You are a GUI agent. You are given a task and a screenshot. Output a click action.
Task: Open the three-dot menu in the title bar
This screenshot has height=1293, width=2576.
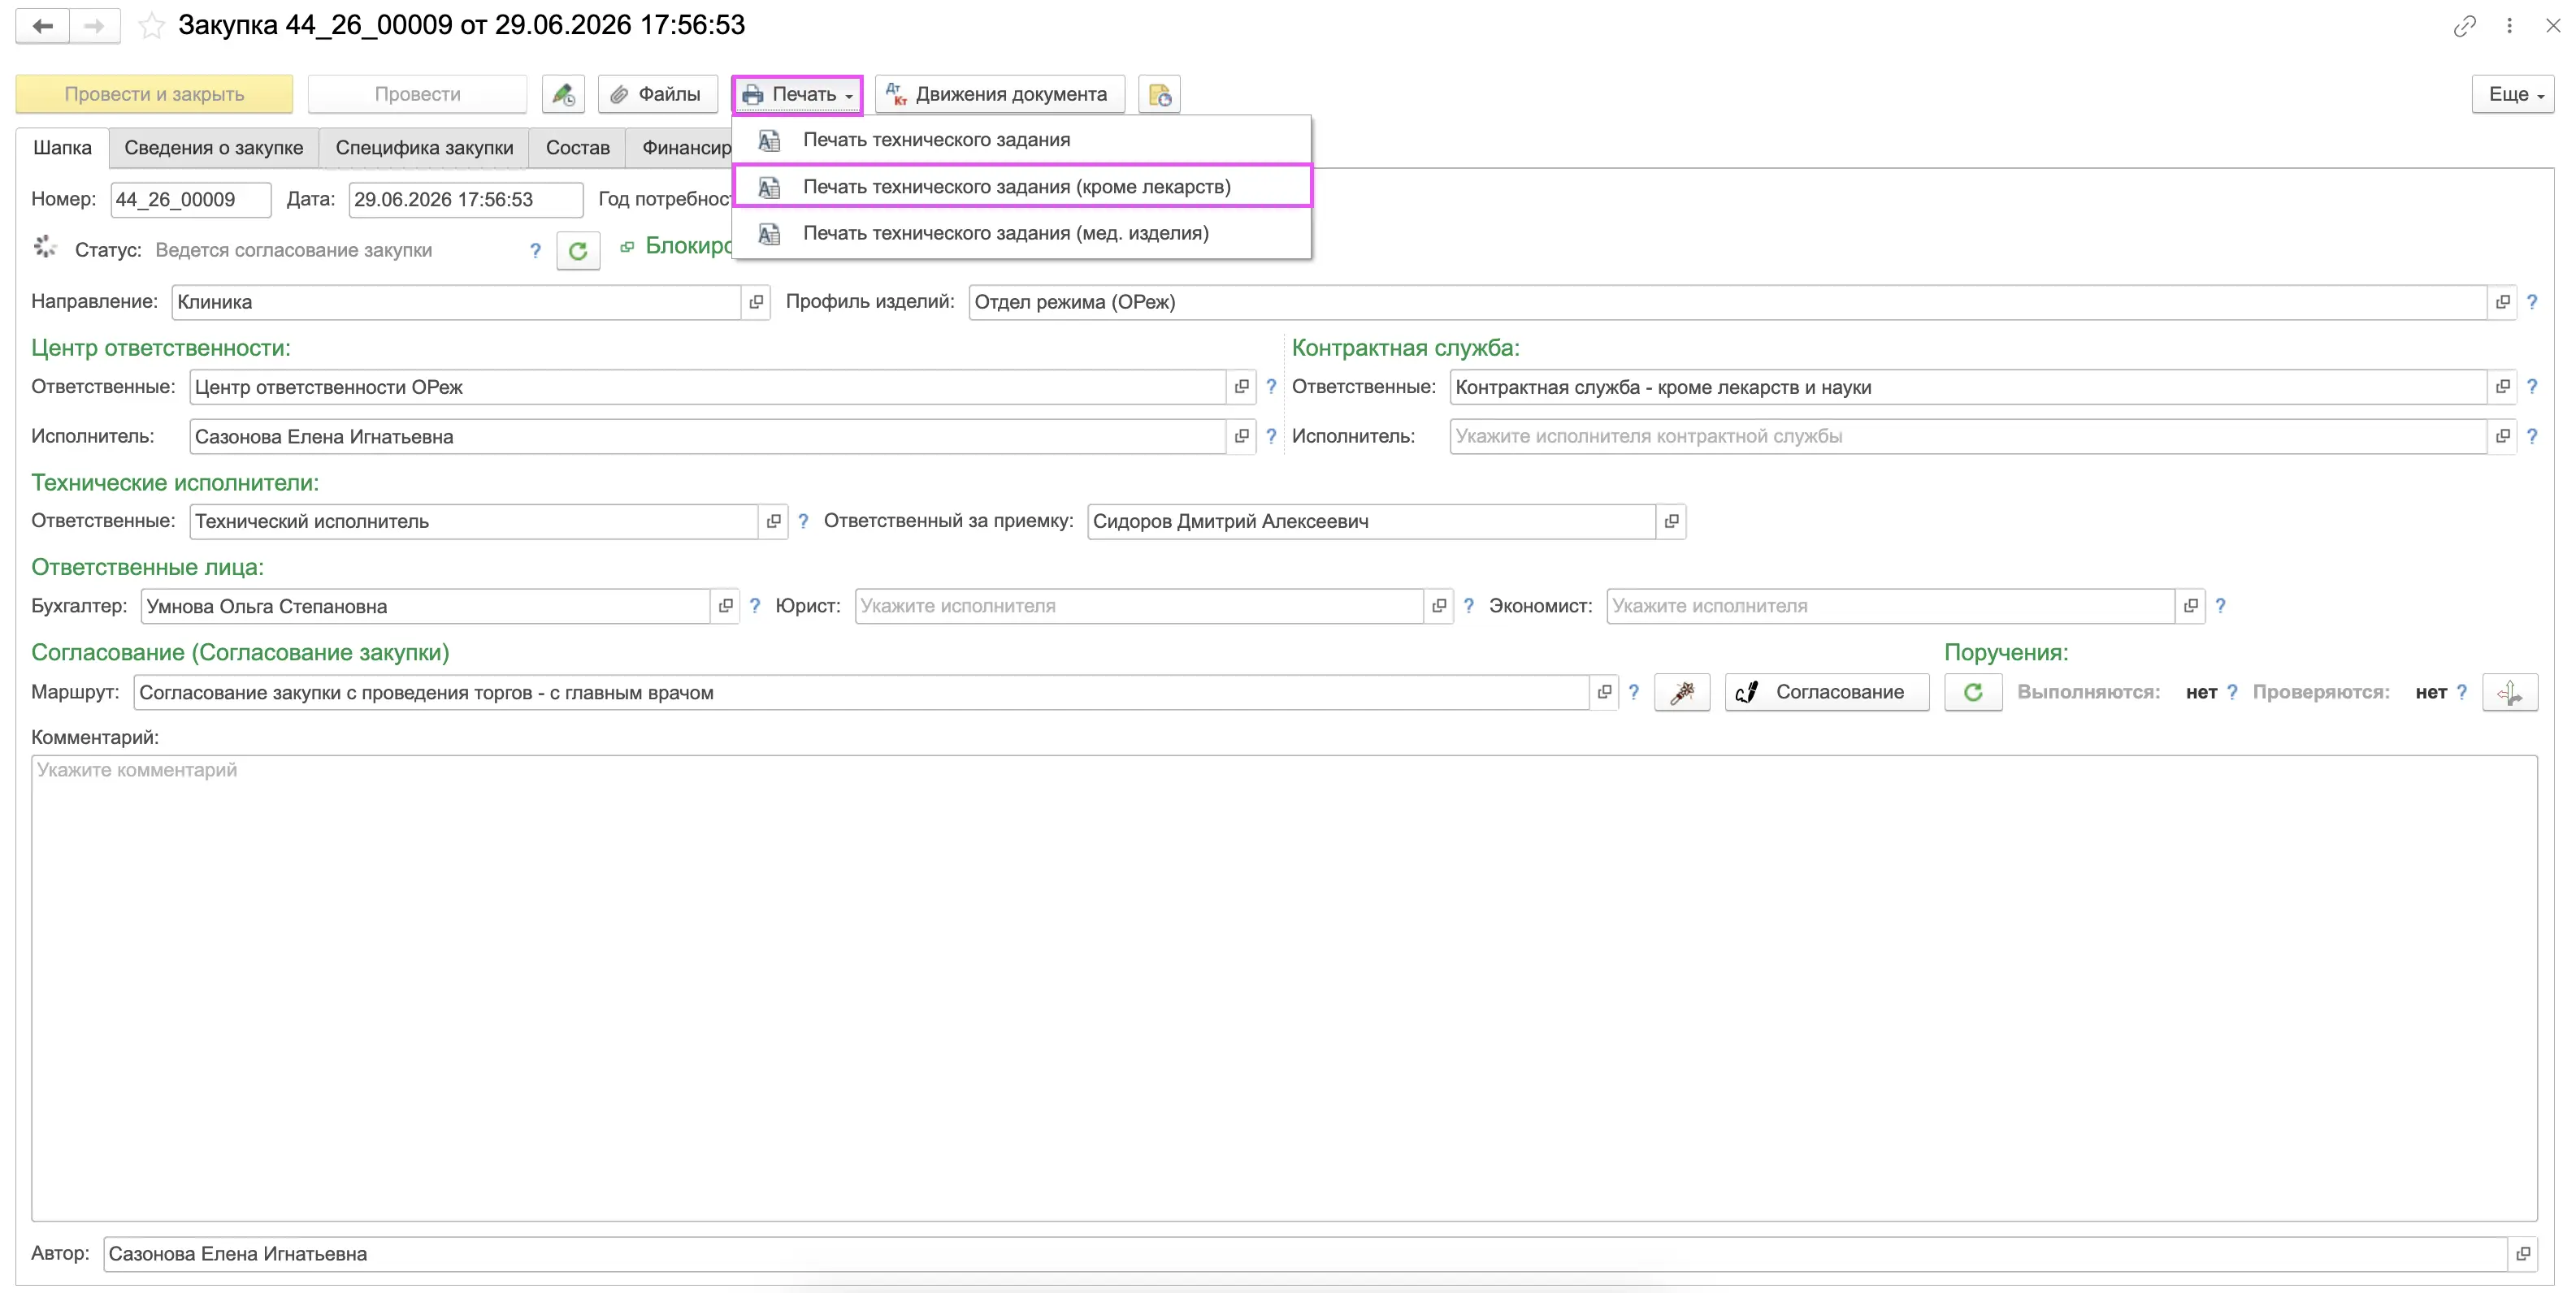pos(2509,26)
